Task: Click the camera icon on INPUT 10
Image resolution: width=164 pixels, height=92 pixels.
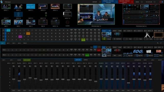Action: pos(46,13)
